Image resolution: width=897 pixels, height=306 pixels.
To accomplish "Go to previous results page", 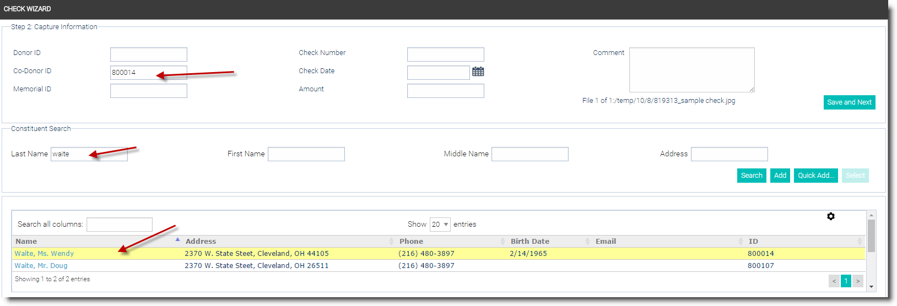I will (x=834, y=281).
